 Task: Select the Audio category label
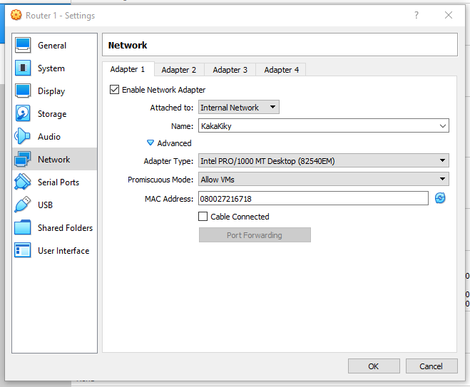pos(49,137)
